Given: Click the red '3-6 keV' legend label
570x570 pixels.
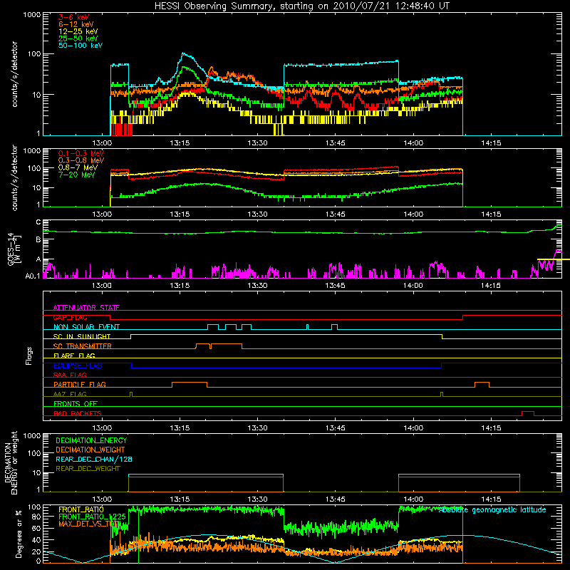Looking at the screenshot, I should coord(73,17).
